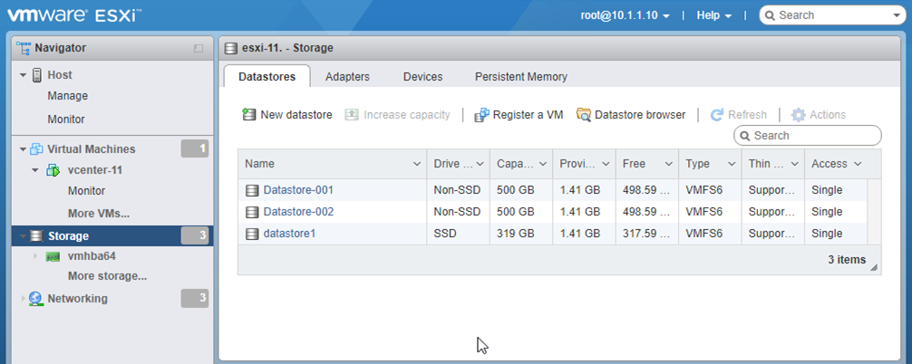Open the Datastore browser icon
This screenshot has width=912, height=364.
click(x=583, y=115)
